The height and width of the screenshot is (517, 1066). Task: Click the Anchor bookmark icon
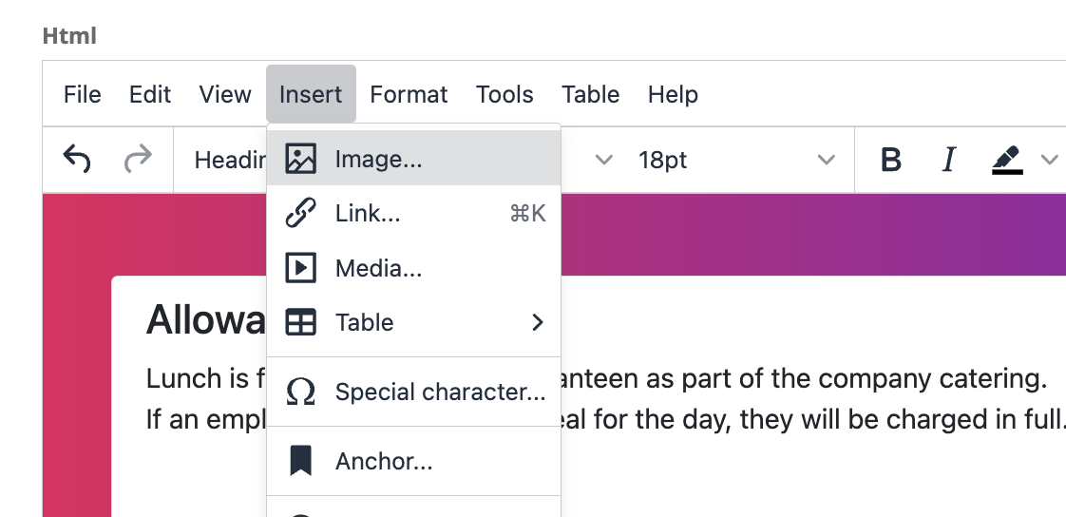pyautogui.click(x=300, y=461)
